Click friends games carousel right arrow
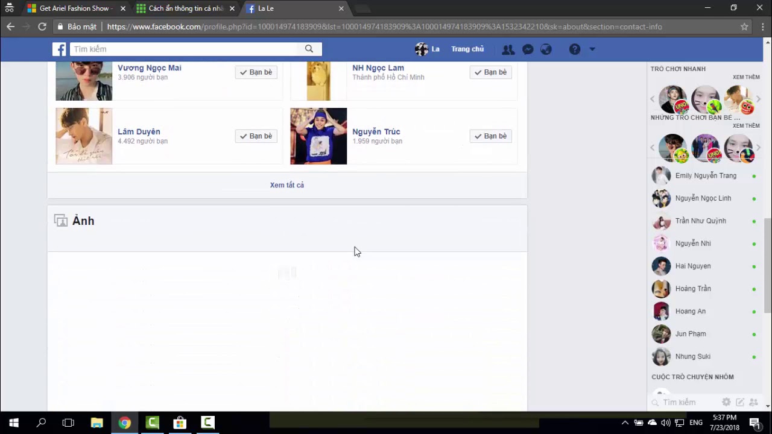Viewport: 772px width, 434px height. (x=758, y=148)
